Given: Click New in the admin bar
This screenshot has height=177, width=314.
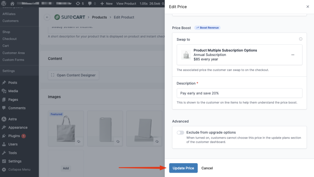Looking at the screenshot, I should pyautogui.click(x=107, y=3).
